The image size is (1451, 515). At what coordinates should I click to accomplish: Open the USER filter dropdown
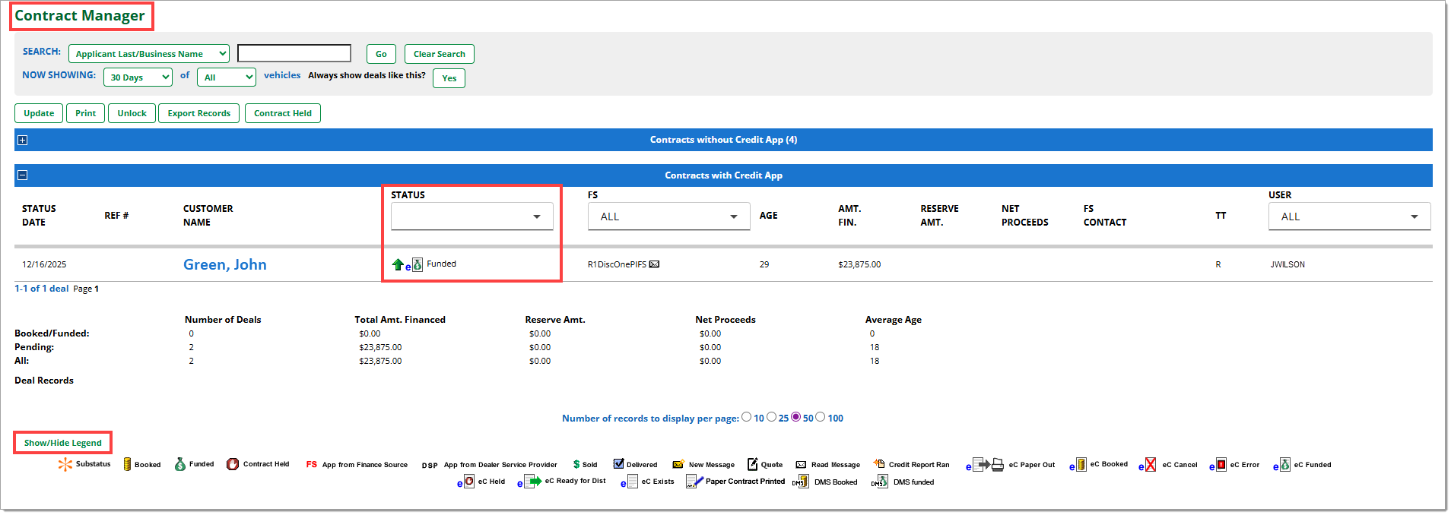(x=1349, y=216)
